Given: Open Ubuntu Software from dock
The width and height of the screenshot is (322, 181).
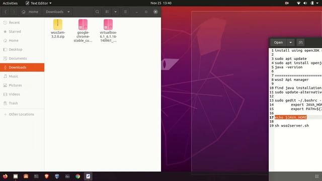Looking at the screenshot, I should (26, 176).
